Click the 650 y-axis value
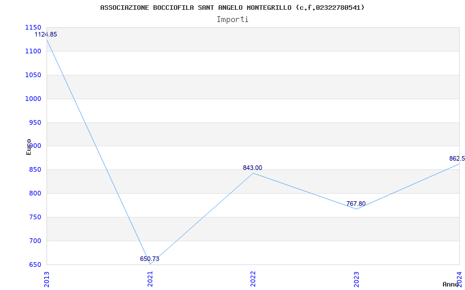The image size is (465, 290). (x=35, y=264)
